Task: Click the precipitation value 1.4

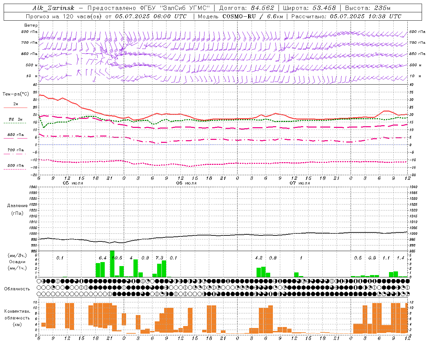Action: pyautogui.click(x=400, y=258)
